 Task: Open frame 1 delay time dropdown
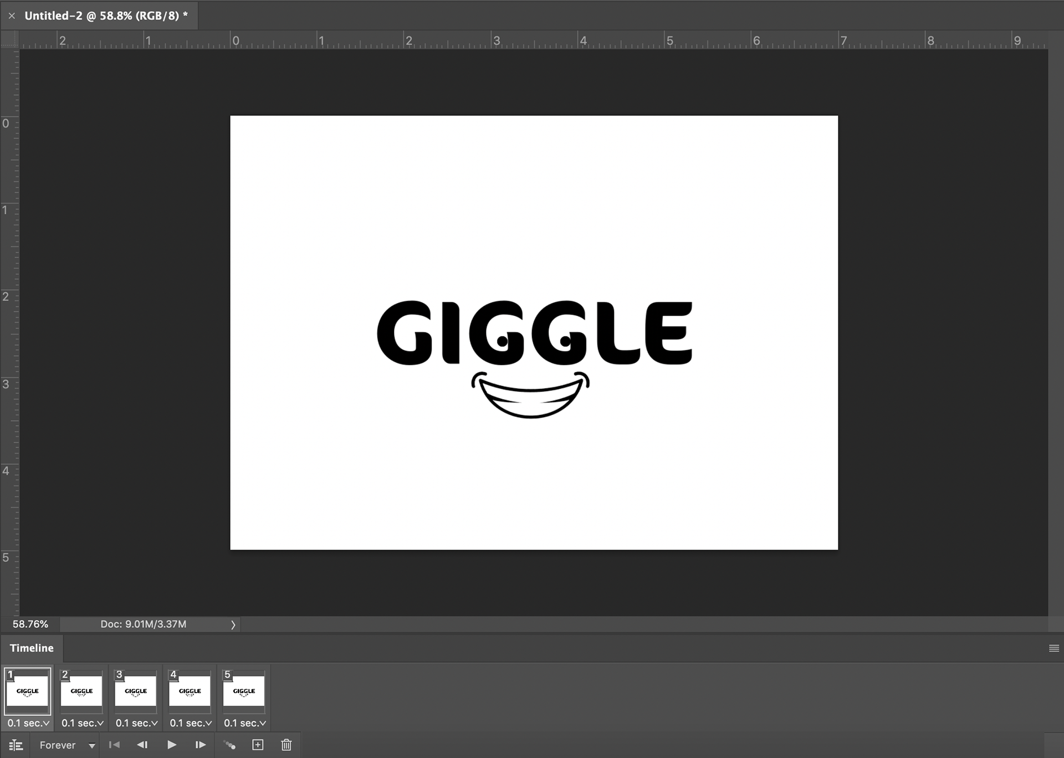29,723
